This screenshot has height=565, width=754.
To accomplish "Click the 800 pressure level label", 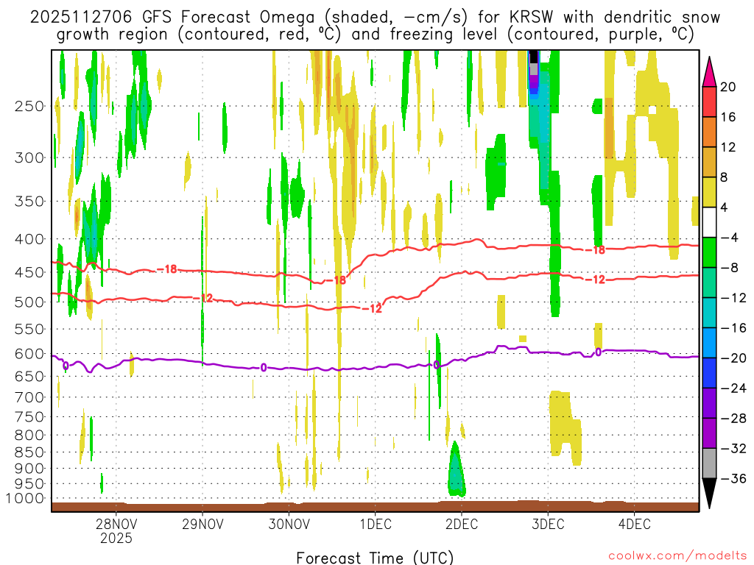I will coord(29,436).
